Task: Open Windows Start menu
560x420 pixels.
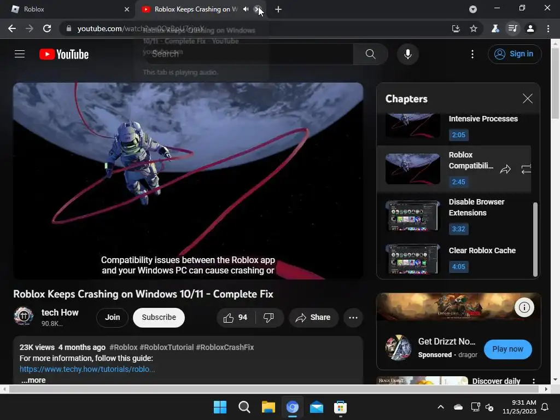Action: [x=220, y=407]
